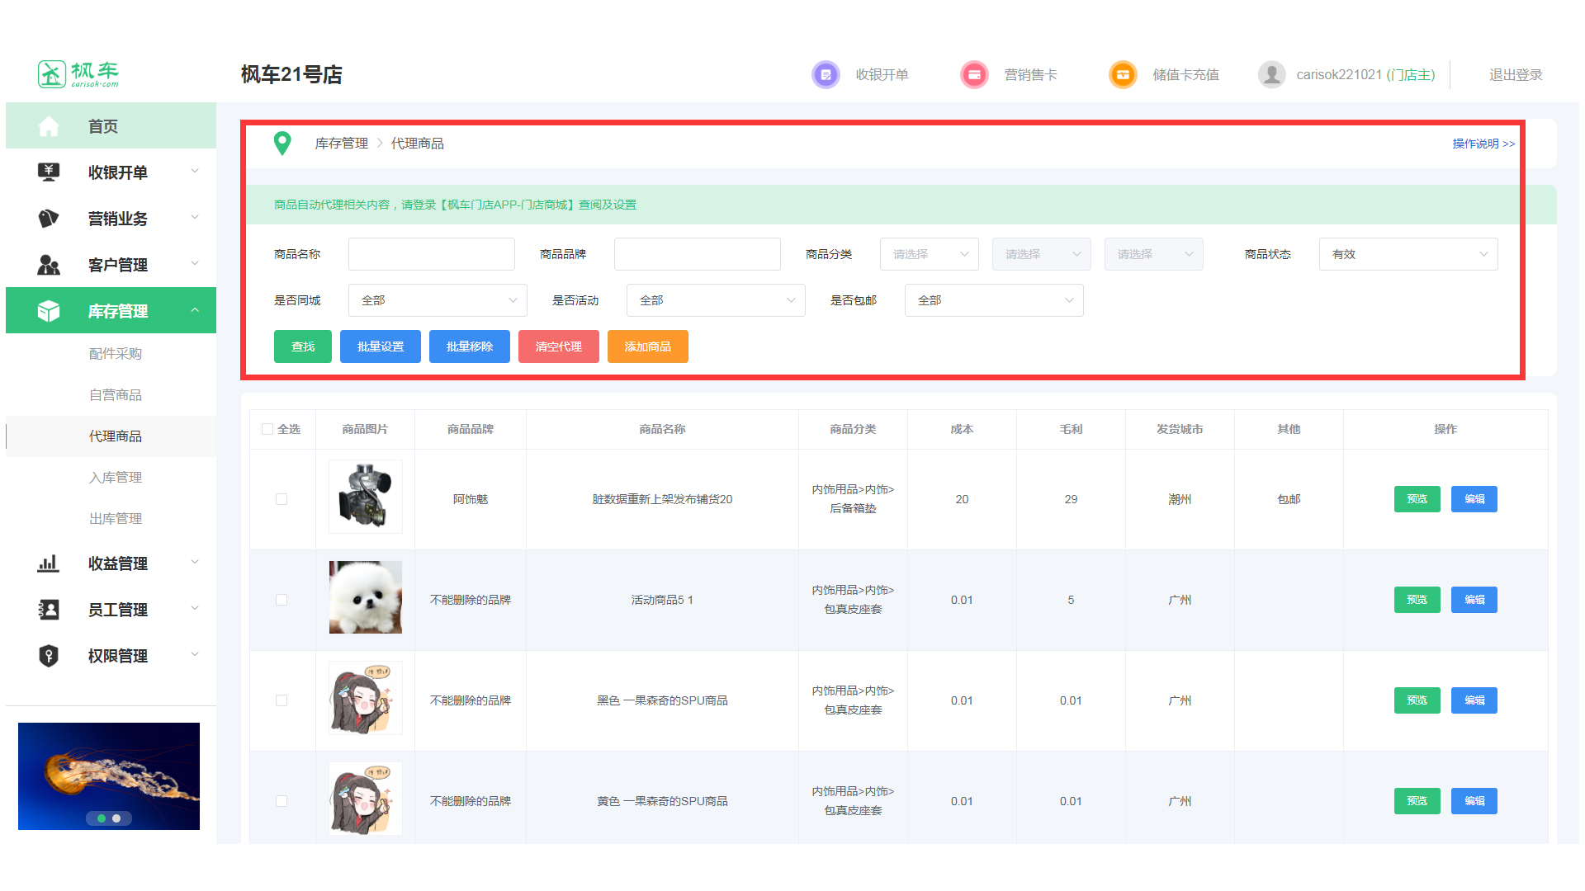The width and height of the screenshot is (1585, 891).
Task: Click the green location pin icon
Action: tap(282, 144)
